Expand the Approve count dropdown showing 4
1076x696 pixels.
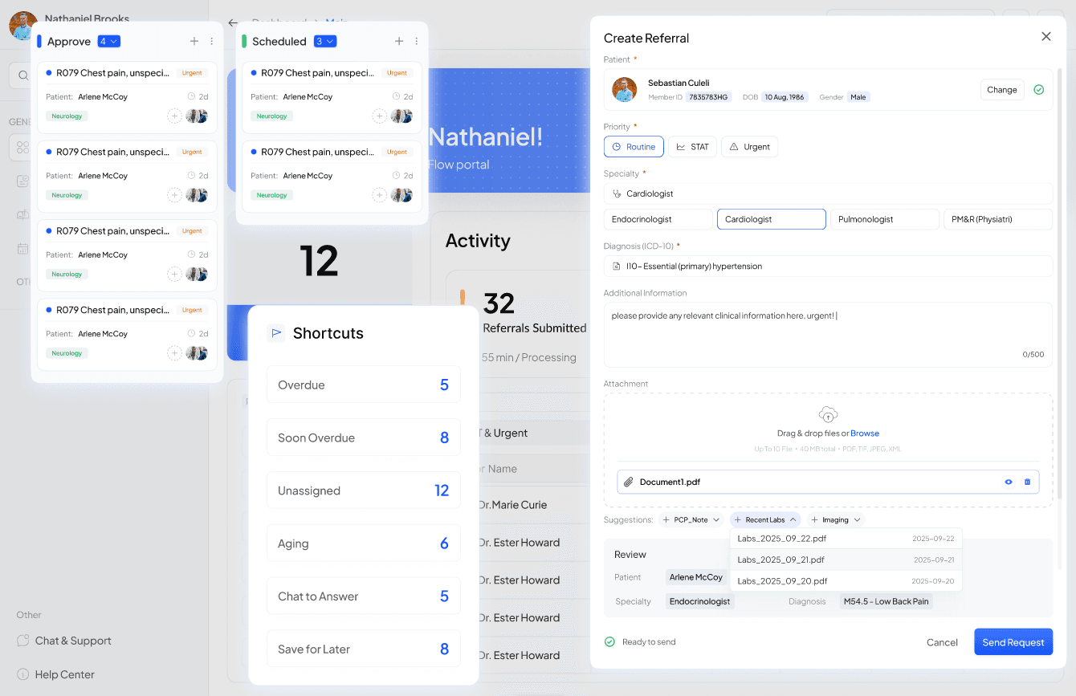pos(108,41)
